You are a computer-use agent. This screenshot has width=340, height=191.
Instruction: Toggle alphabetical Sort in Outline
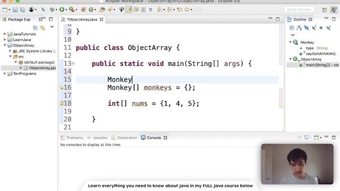click(x=299, y=28)
